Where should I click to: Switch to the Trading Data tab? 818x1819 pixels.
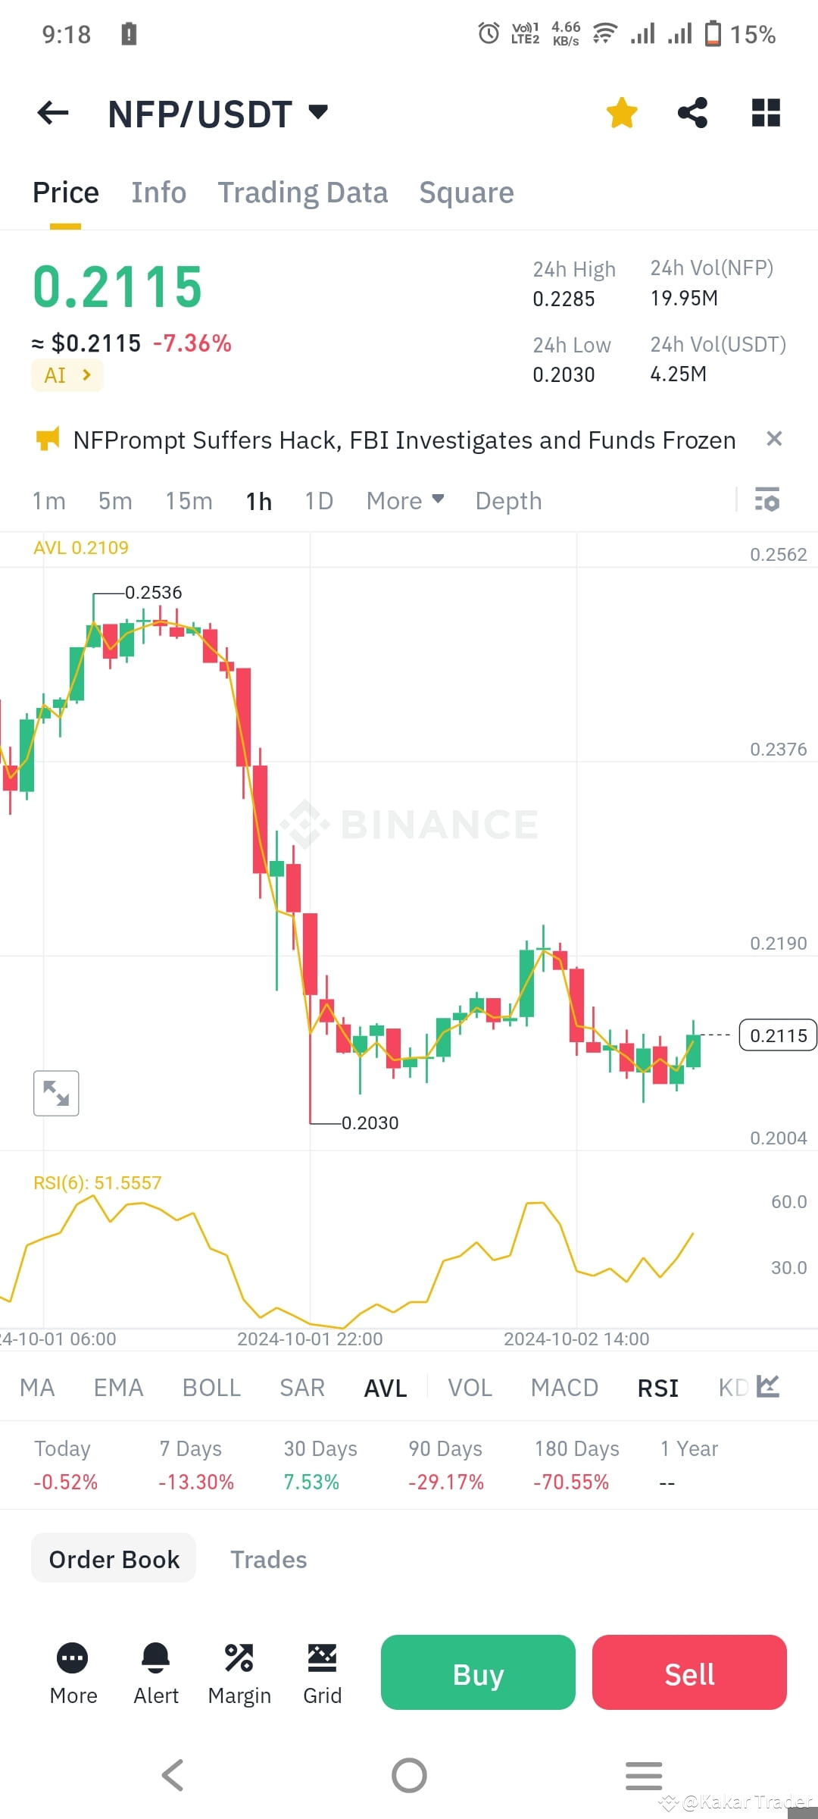[302, 192]
